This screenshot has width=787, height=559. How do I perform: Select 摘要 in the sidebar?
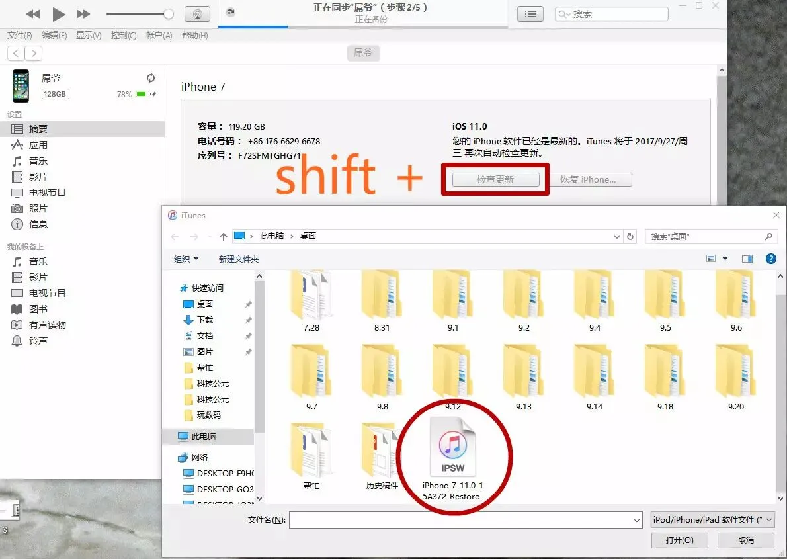(x=82, y=129)
